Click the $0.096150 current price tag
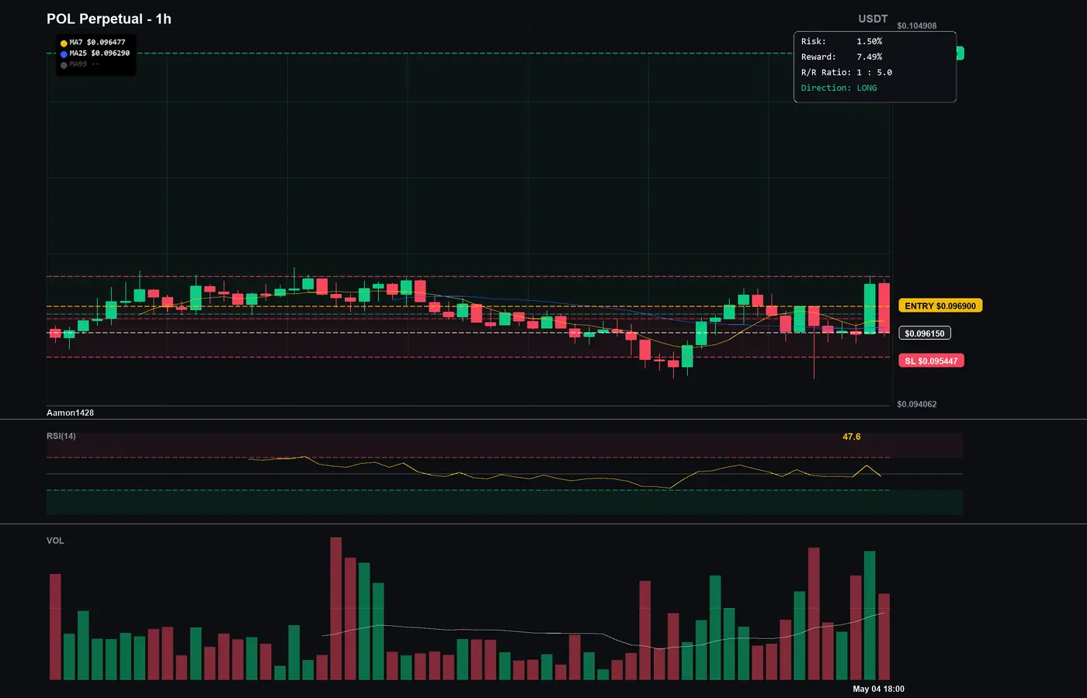1087x698 pixels. coord(925,333)
